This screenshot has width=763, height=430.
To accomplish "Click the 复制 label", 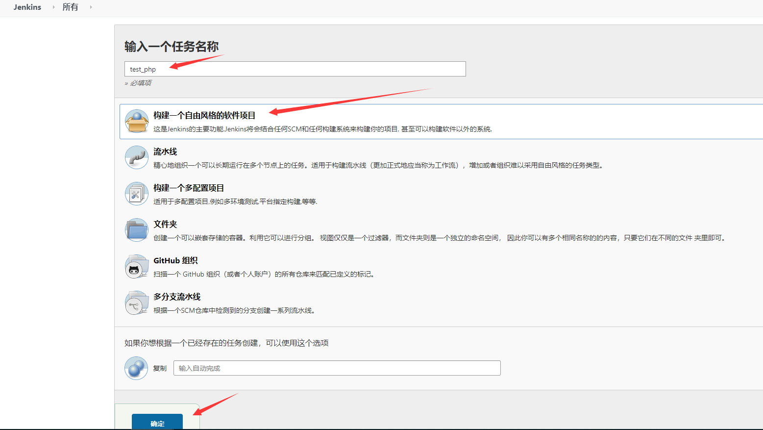I will coord(160,368).
